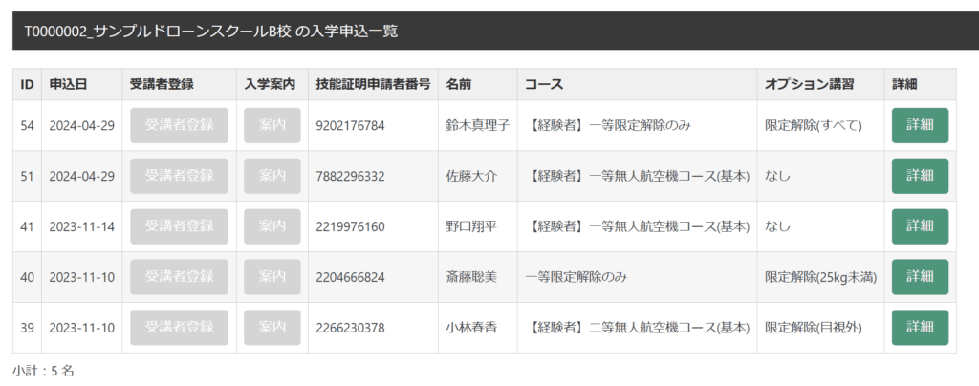The height and width of the screenshot is (386, 979).
Task: Open 詳細 for 斎藤聡美's row
Action: [920, 277]
